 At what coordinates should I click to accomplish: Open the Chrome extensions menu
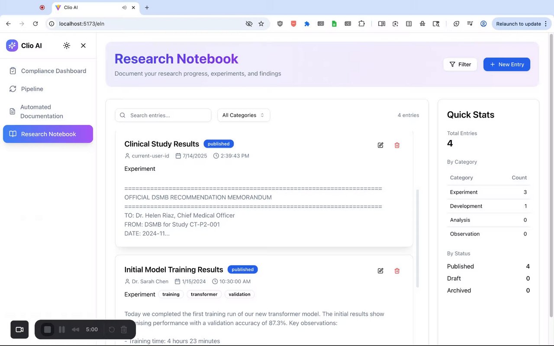click(x=361, y=24)
